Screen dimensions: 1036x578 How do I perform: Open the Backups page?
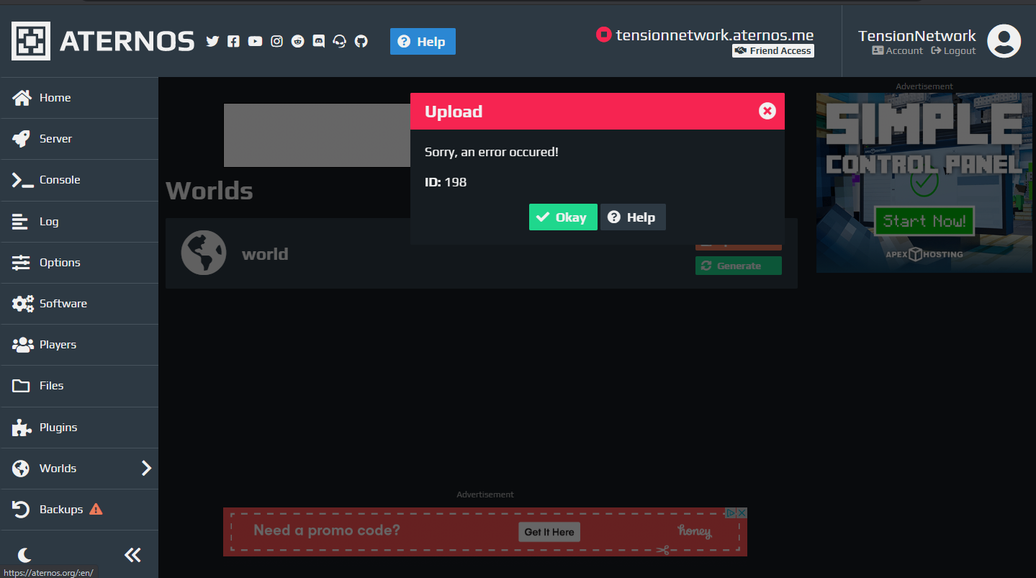79,510
